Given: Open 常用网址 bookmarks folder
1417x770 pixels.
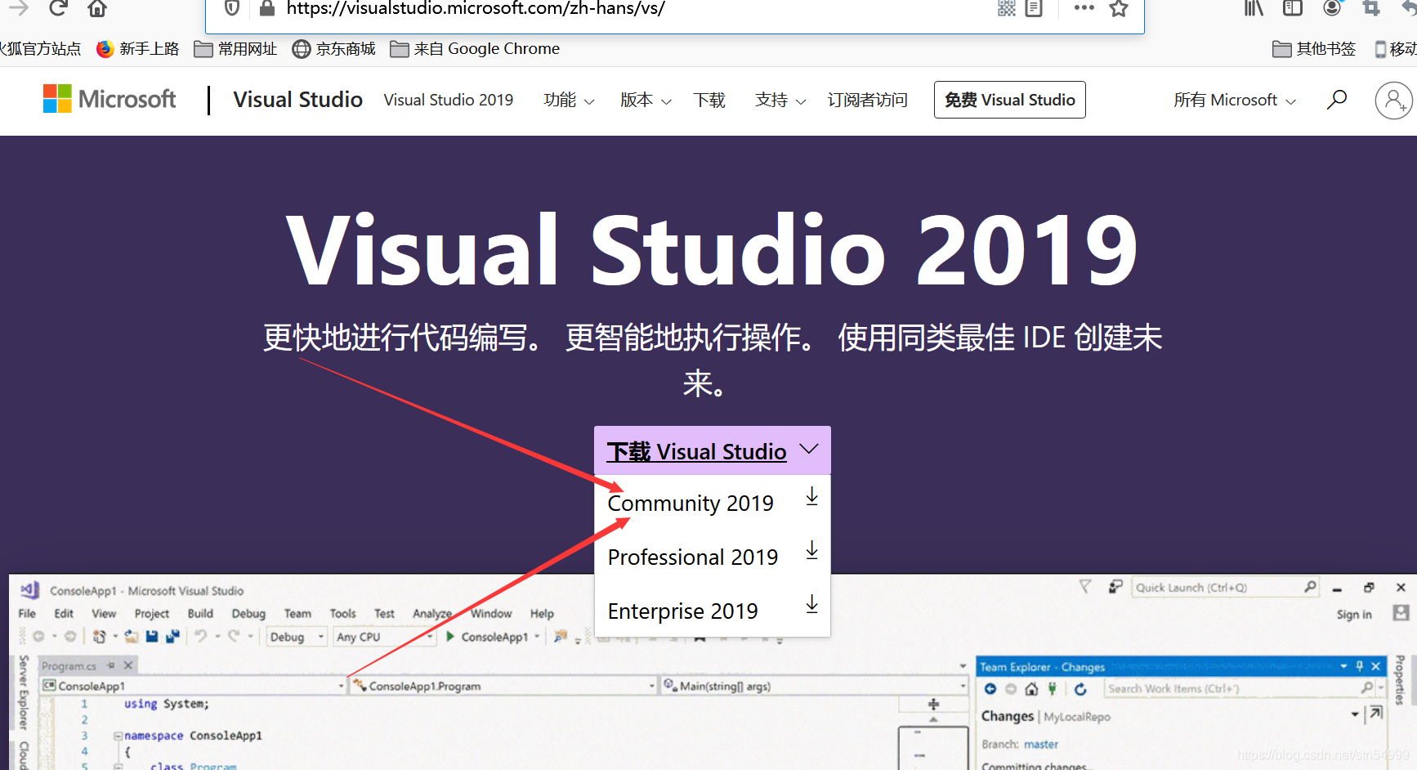Looking at the screenshot, I should pos(235,49).
